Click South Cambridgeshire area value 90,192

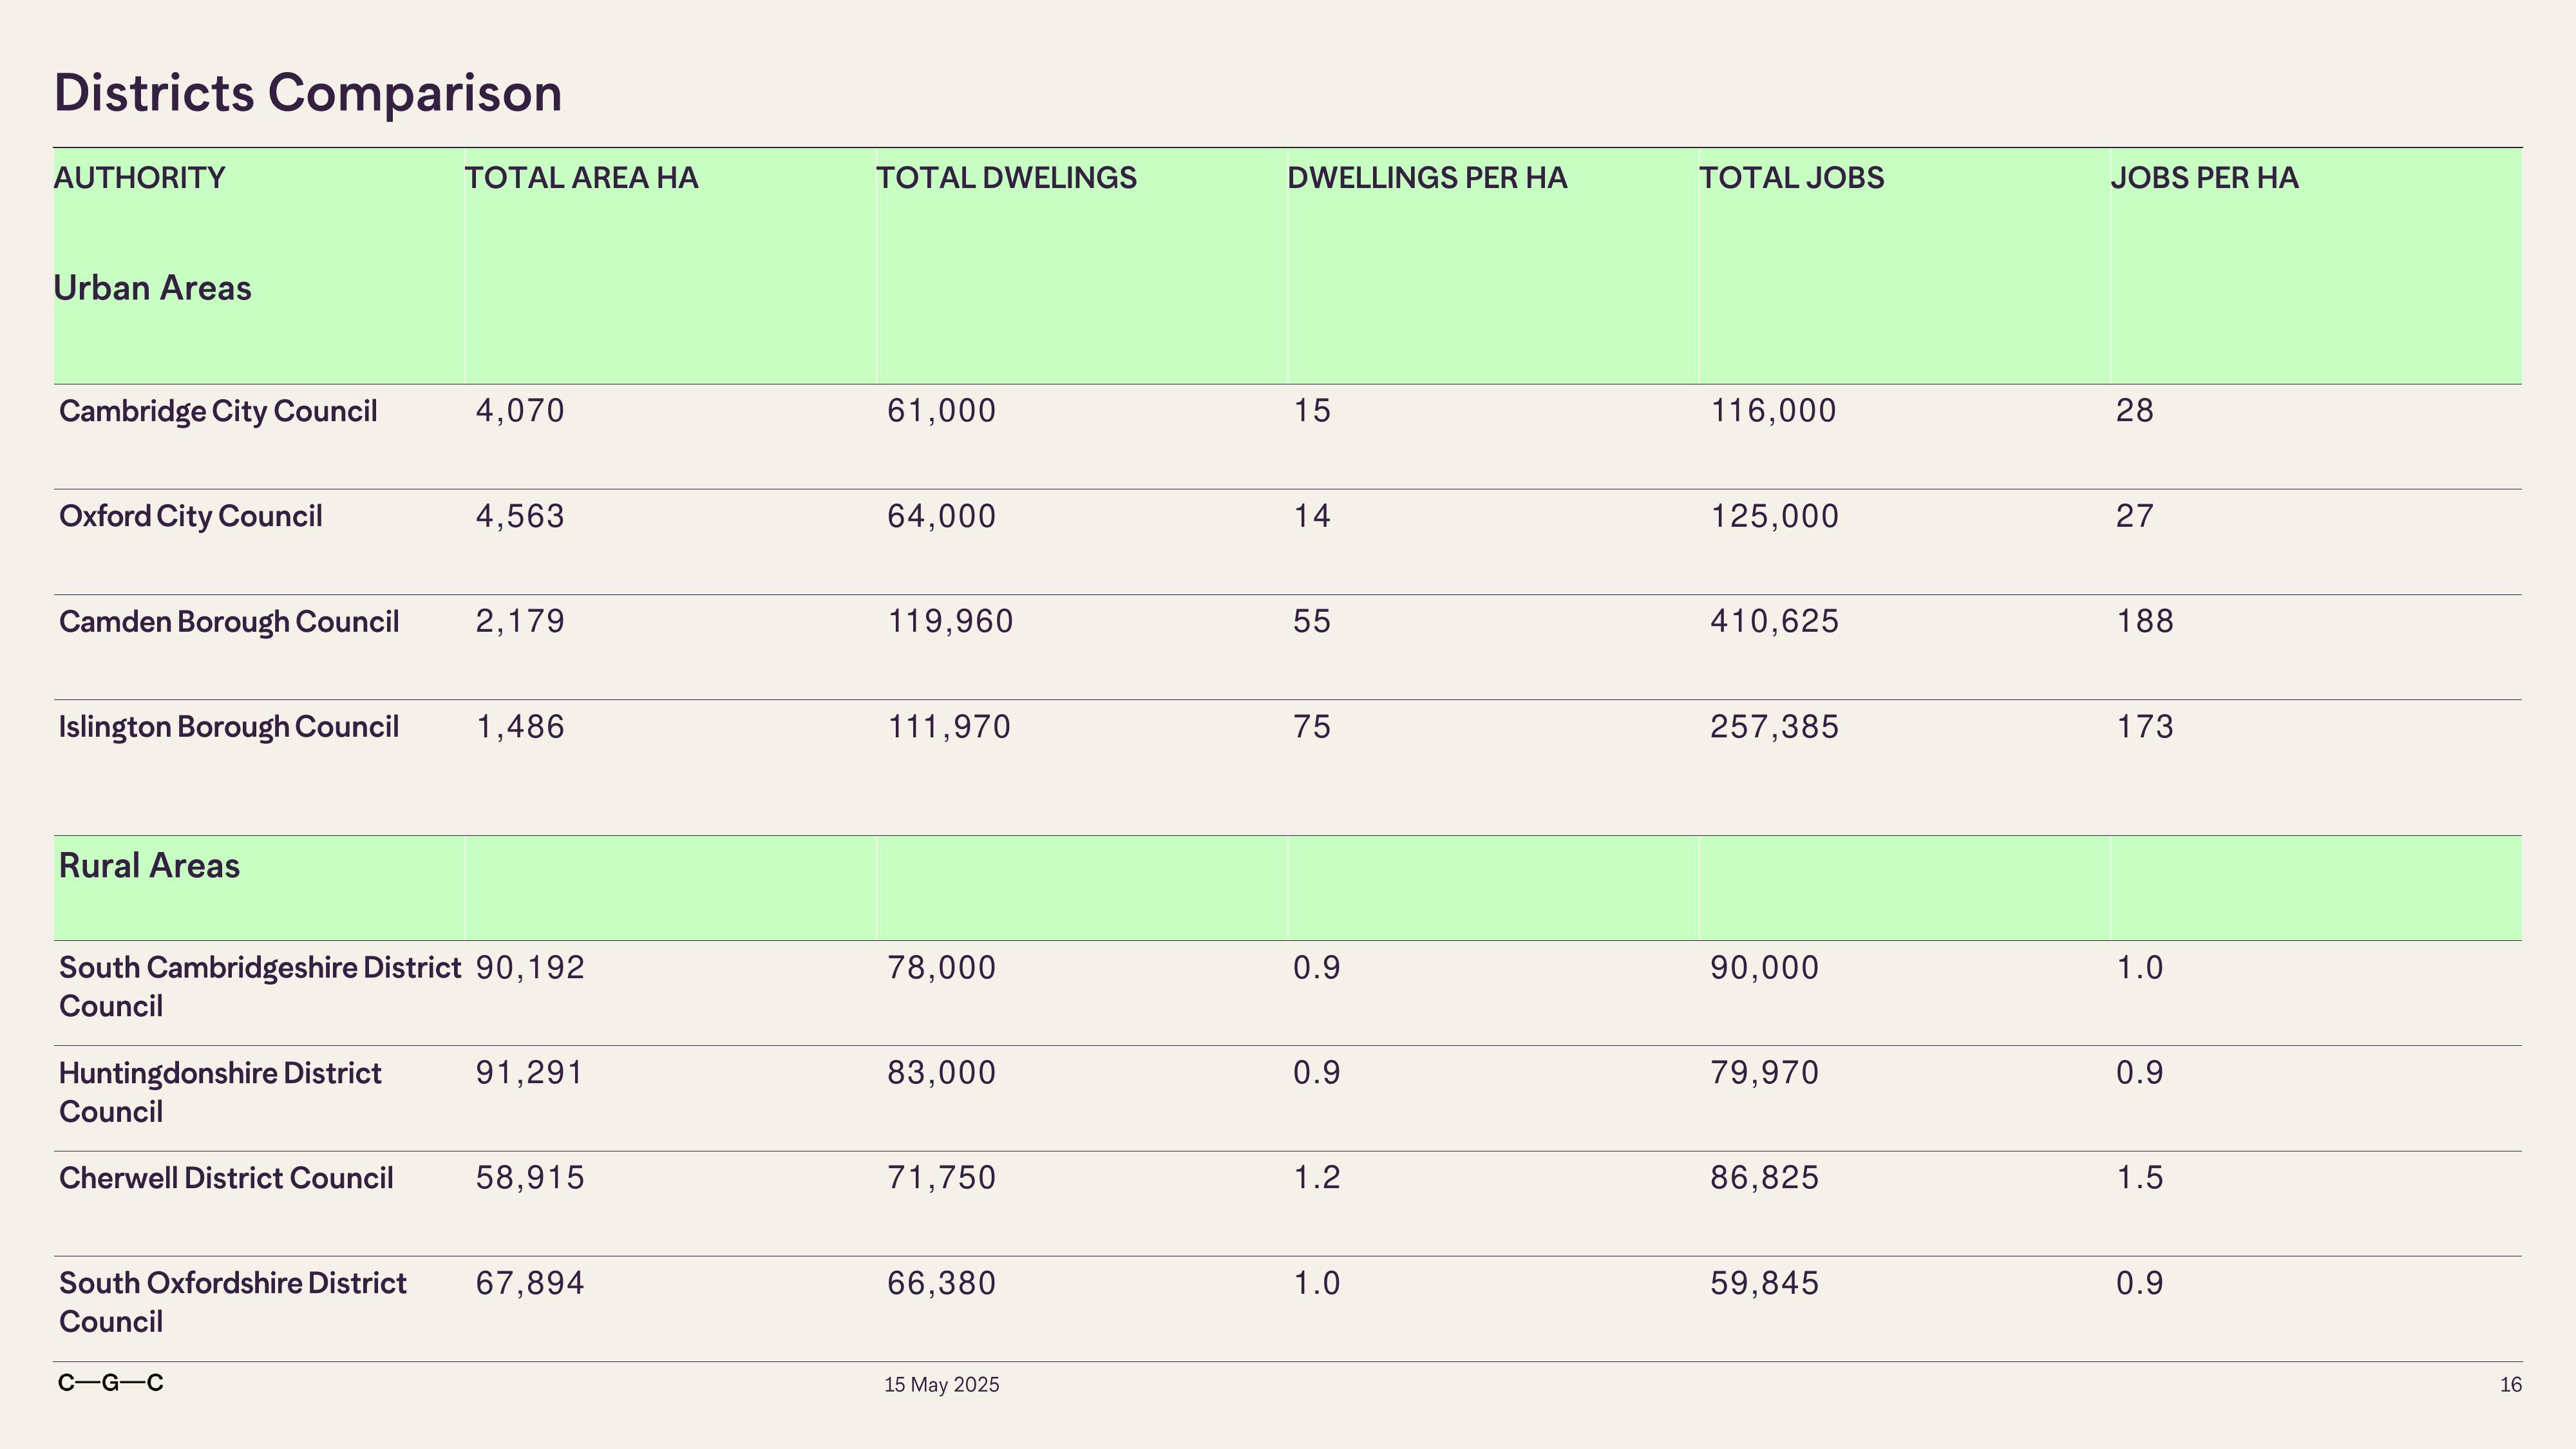tap(530, 968)
